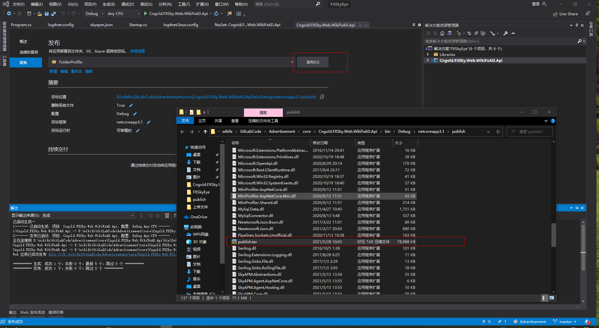Click the new project icon in toolbar
The image size is (599, 328).
29,14
